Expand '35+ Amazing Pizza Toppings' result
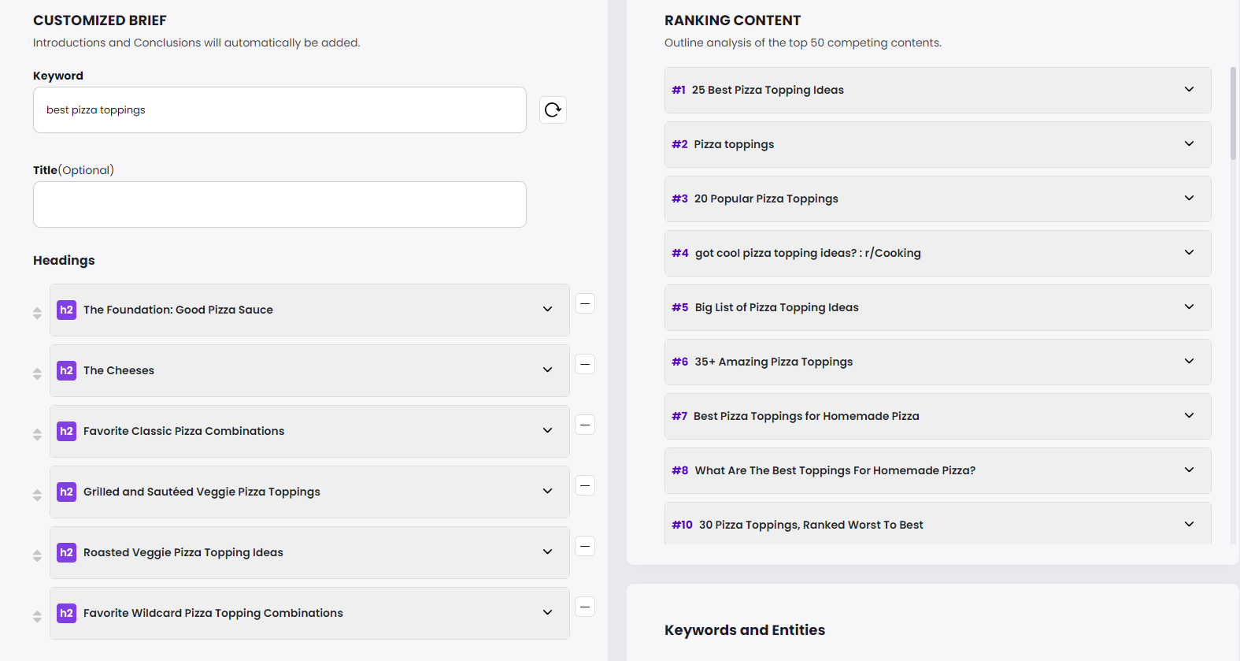Image resolution: width=1240 pixels, height=661 pixels. point(1189,362)
